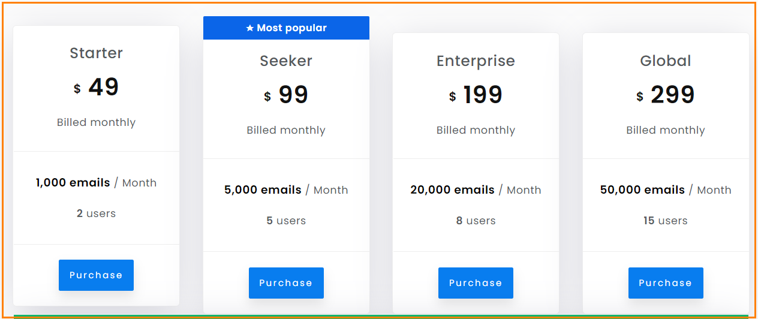Purchase the Seeker plan
The width and height of the screenshot is (758, 319).
(x=286, y=283)
